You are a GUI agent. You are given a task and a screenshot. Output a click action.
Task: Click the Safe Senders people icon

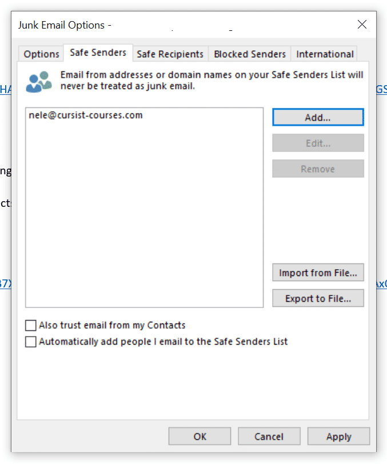[39, 82]
